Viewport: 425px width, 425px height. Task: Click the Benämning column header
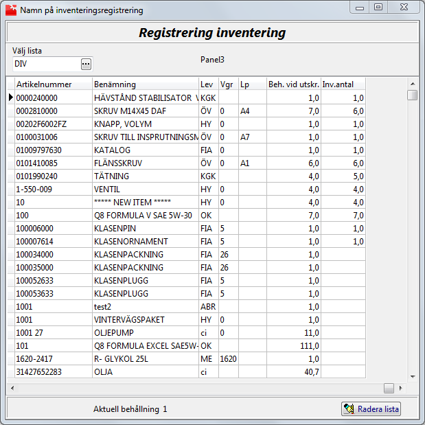146,84
